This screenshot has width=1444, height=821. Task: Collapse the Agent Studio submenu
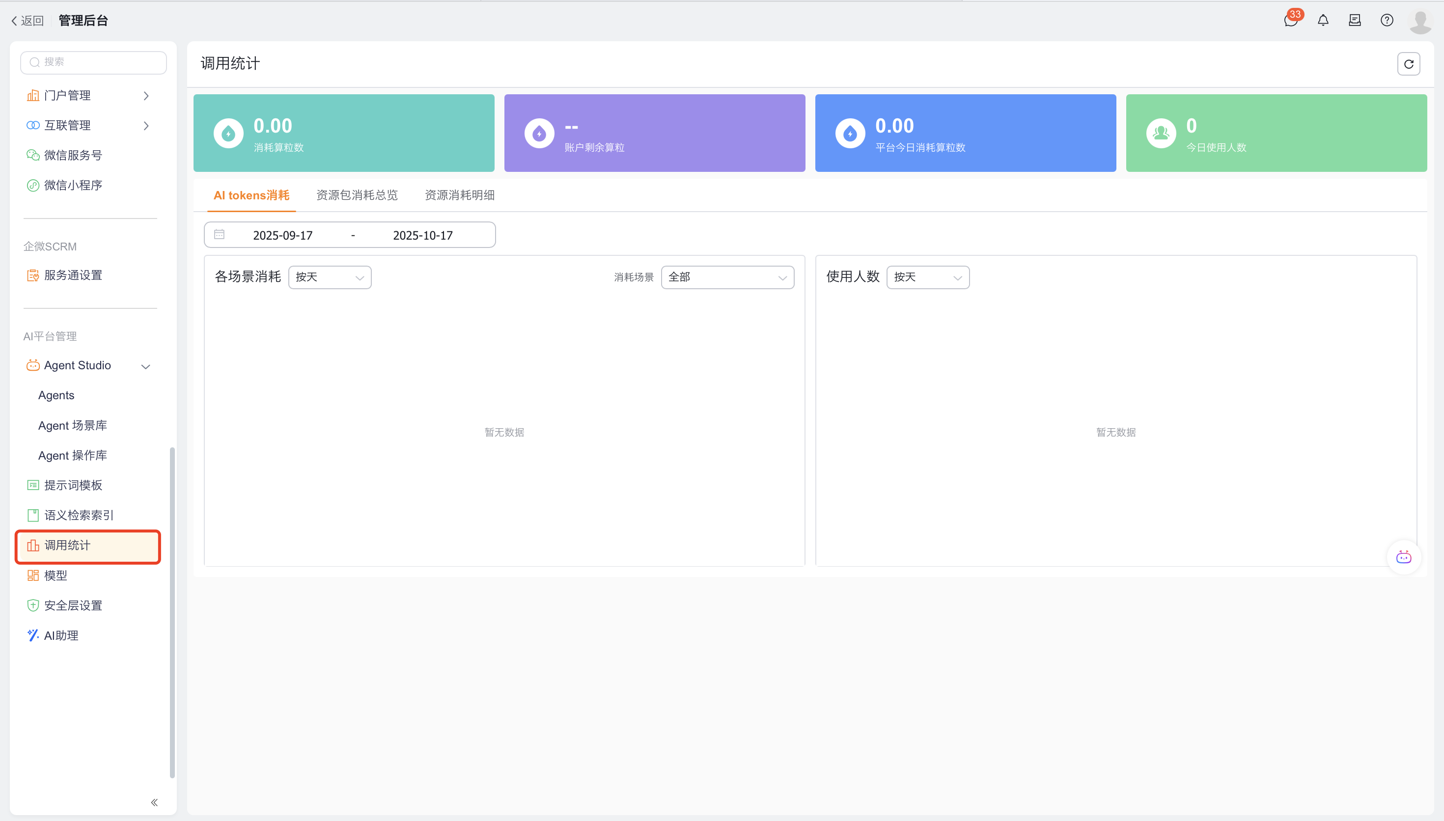(x=145, y=366)
